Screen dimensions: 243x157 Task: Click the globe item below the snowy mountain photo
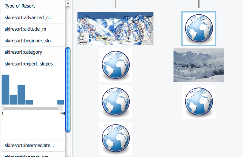click(198, 102)
